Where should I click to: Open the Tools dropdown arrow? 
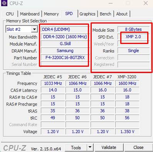(90, 147)
